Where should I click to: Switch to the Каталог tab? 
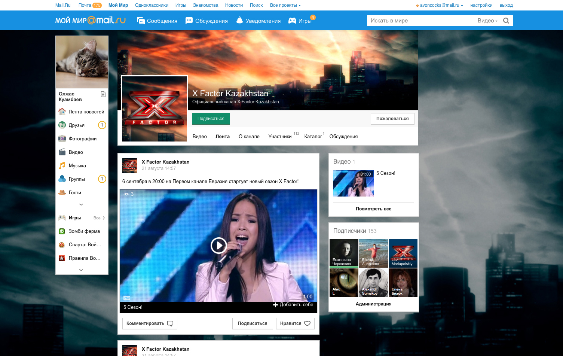point(313,137)
